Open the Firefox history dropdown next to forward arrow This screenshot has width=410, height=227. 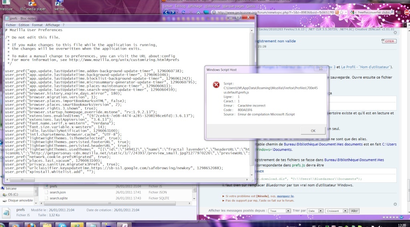177,12
